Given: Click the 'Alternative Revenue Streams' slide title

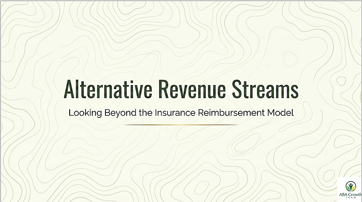Looking at the screenshot, I should click(x=181, y=89).
